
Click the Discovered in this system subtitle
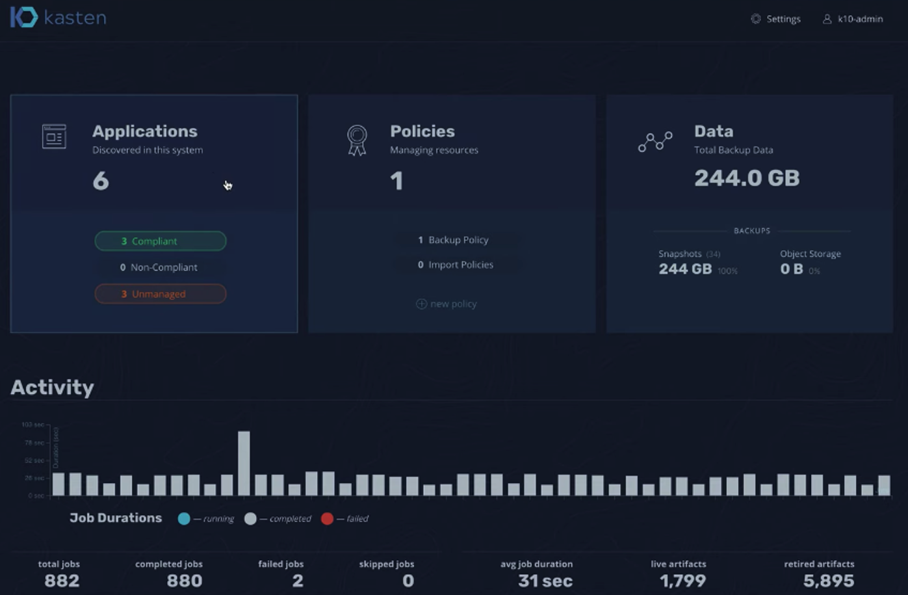(148, 150)
